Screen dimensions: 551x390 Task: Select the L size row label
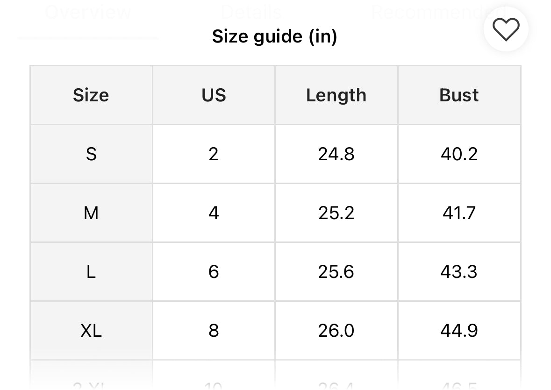click(x=91, y=272)
